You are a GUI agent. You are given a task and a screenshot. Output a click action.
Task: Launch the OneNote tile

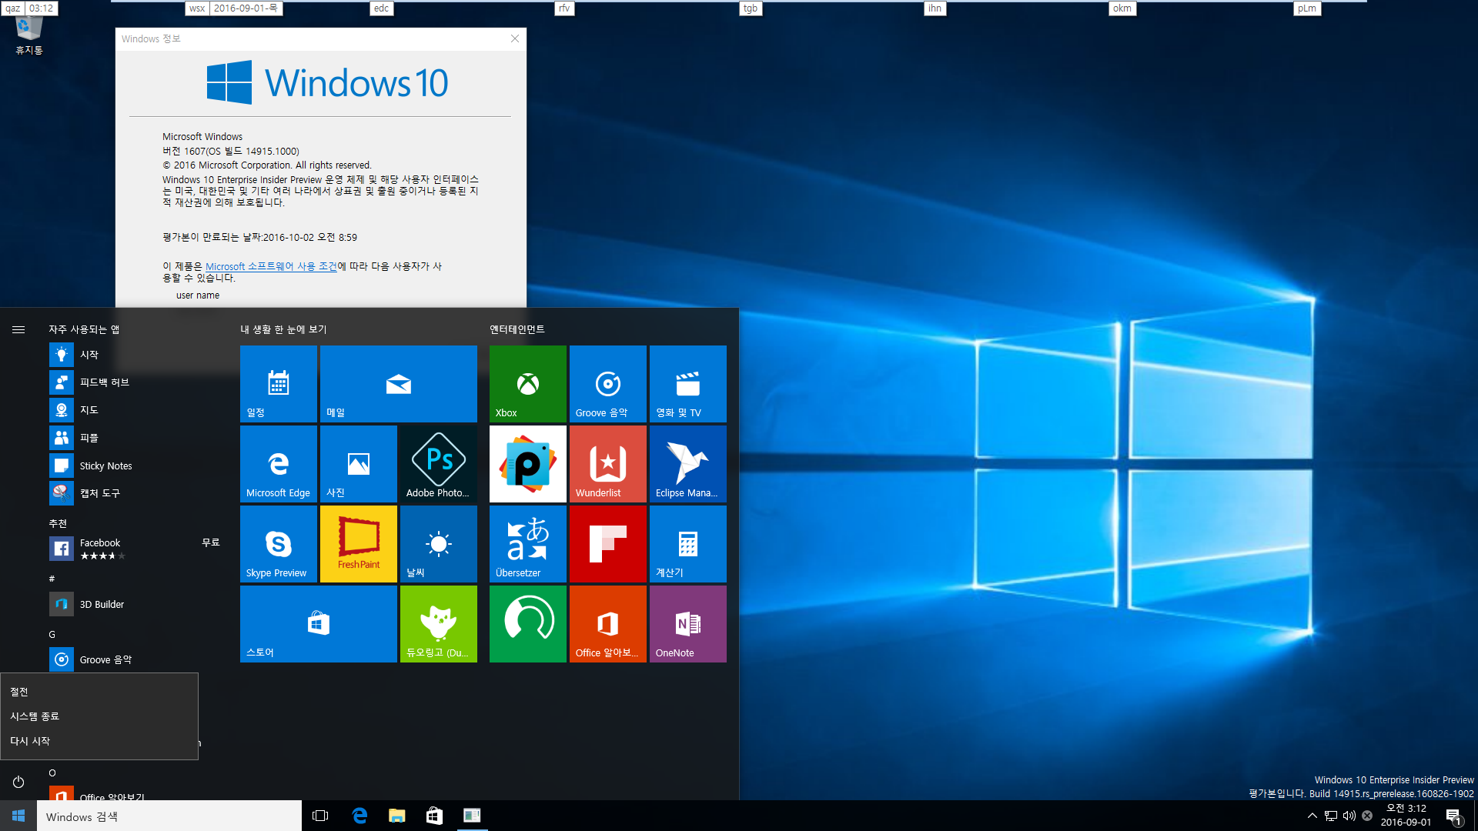(x=688, y=624)
